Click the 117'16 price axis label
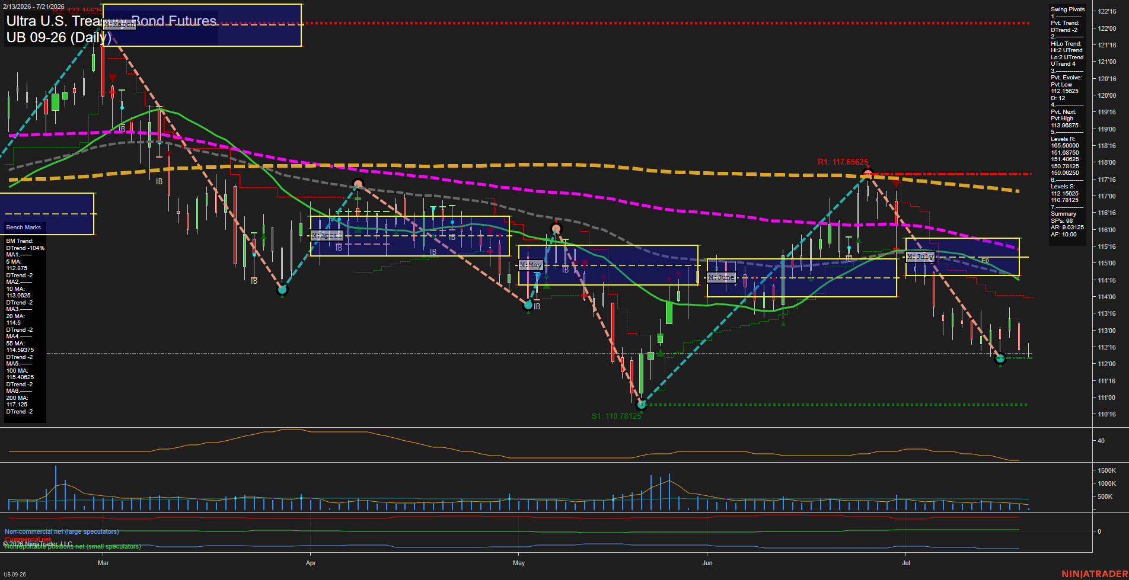The image size is (1129, 580). tap(1107, 180)
